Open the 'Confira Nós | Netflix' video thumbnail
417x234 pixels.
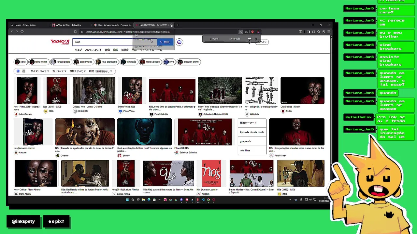click(x=302, y=90)
